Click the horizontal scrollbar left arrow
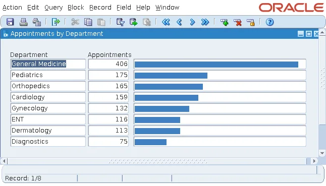326x186 pixels. click(x=4, y=161)
